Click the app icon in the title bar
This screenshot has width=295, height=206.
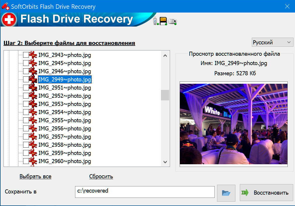6,6
